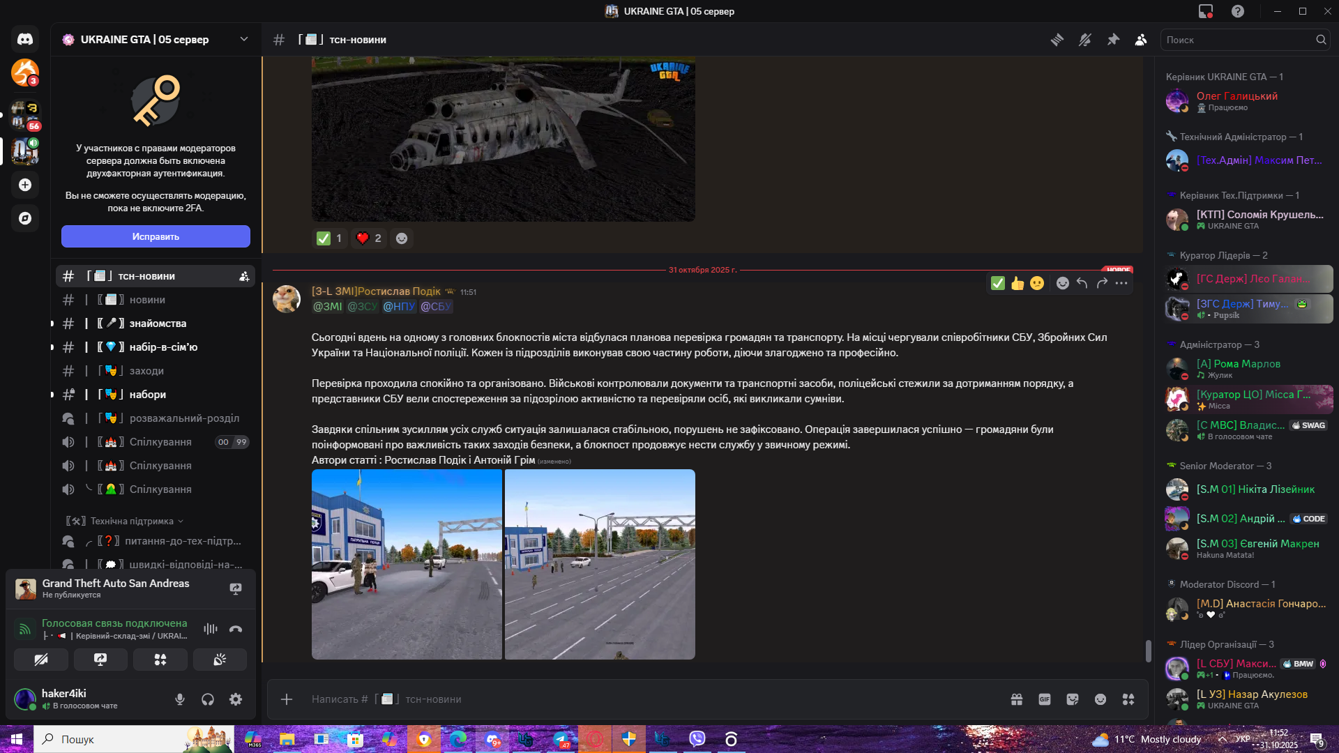Open User Settings gear icon
The image size is (1339, 753).
(x=236, y=699)
